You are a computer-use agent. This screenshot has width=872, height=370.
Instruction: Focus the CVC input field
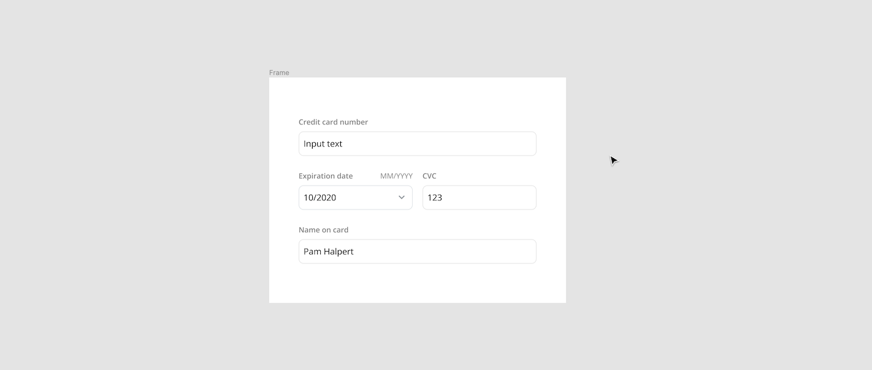coord(479,197)
